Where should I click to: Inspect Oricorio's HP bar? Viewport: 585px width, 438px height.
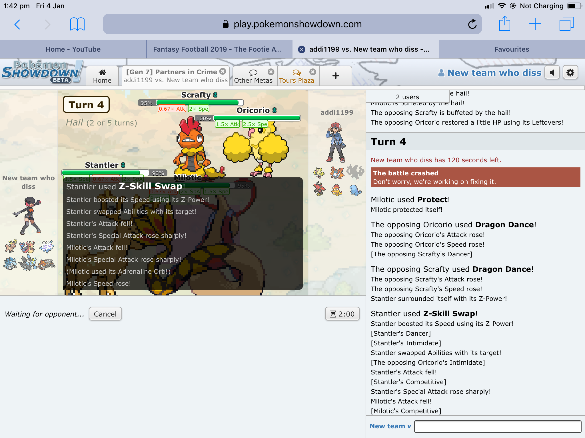(257, 118)
